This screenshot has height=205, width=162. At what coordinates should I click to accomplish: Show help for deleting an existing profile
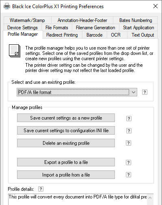pos(128,143)
